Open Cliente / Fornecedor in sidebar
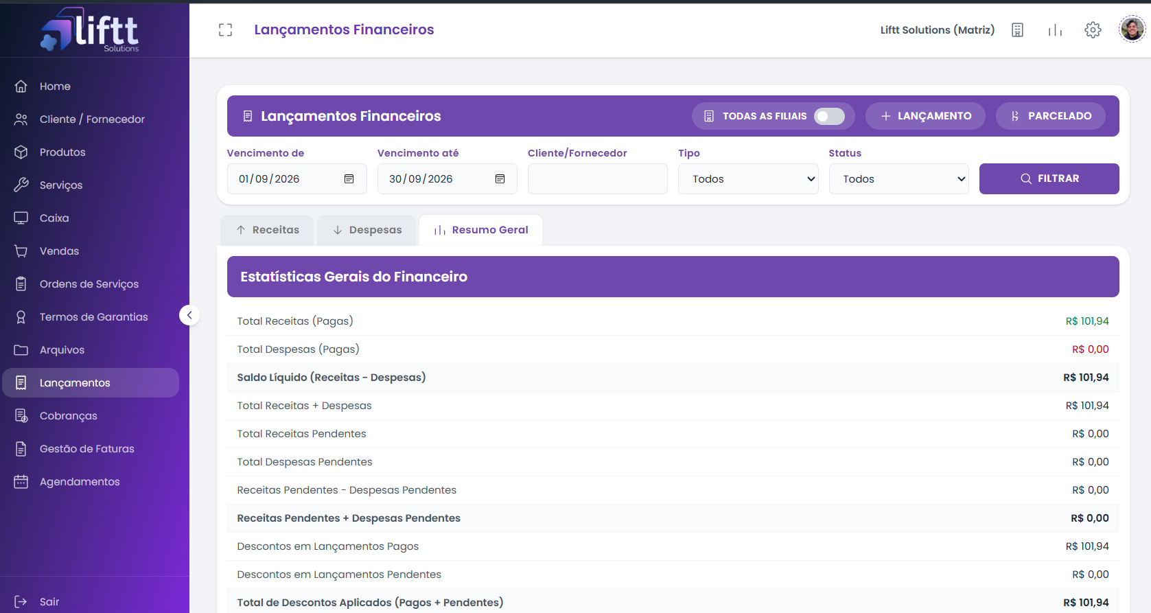This screenshot has height=613, width=1151. click(92, 119)
